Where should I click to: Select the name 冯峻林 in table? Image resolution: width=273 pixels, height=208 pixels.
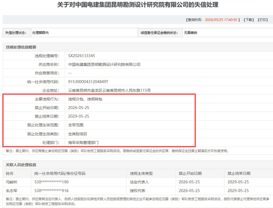pos(11,182)
